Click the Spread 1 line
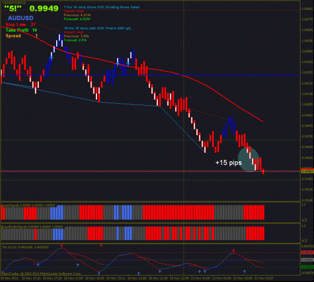 point(22,36)
